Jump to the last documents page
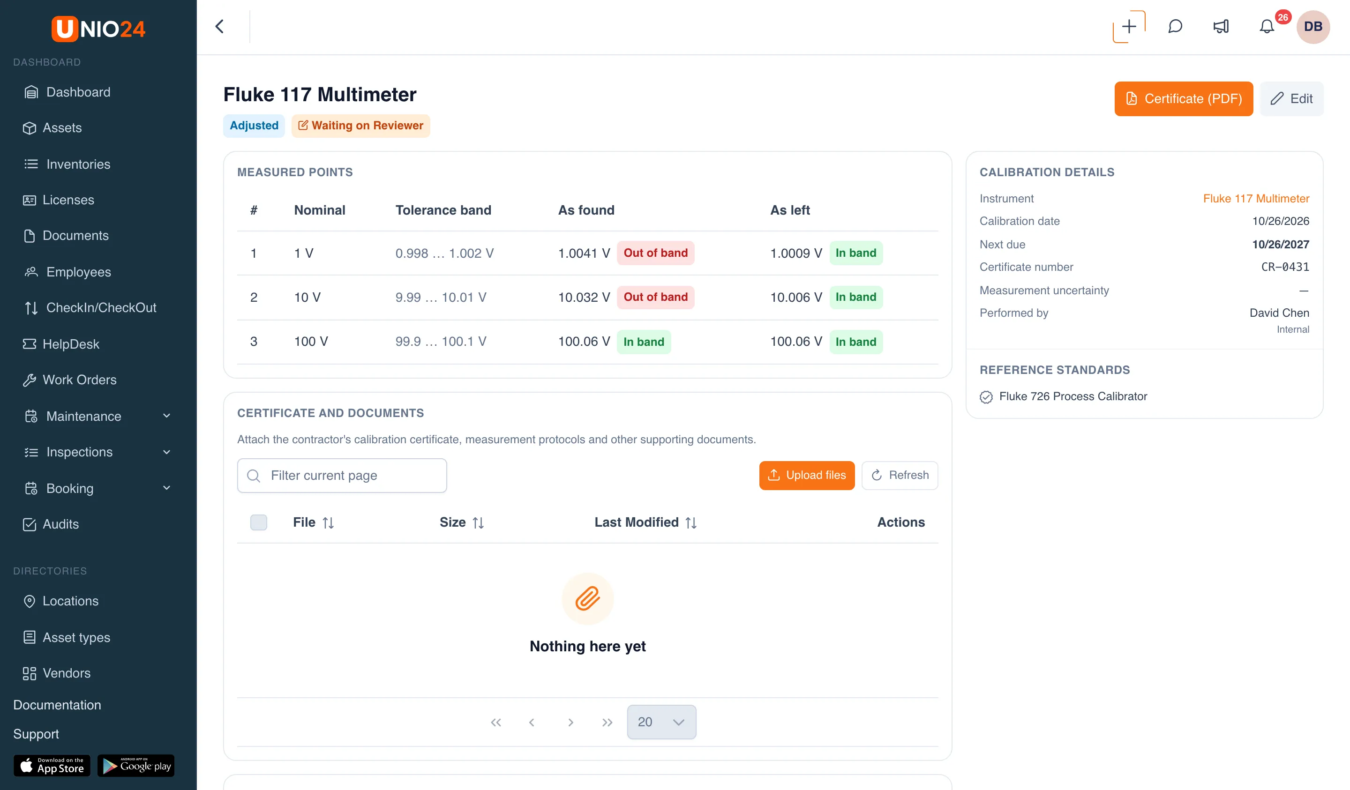This screenshot has width=1350, height=790. coord(607,722)
